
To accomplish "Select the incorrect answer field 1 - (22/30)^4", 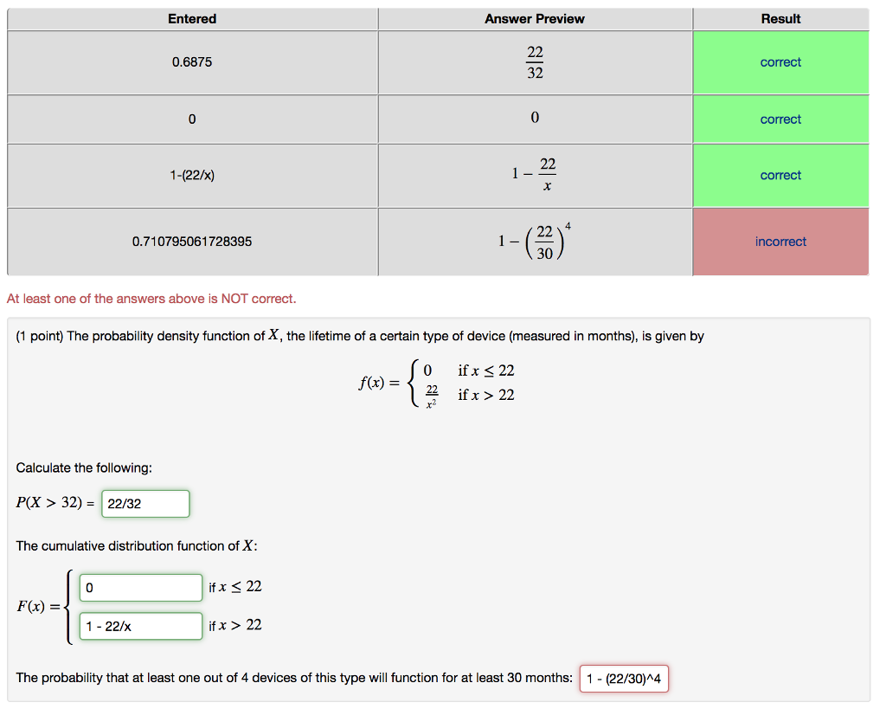I will pyautogui.click(x=623, y=678).
